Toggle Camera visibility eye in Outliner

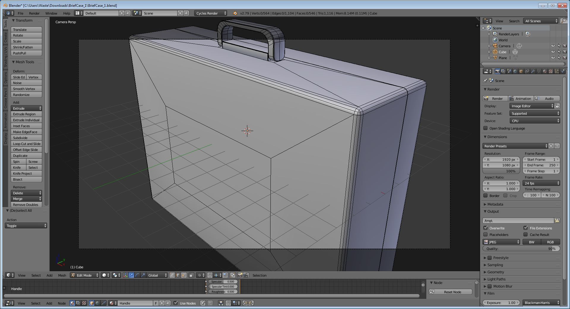point(553,46)
